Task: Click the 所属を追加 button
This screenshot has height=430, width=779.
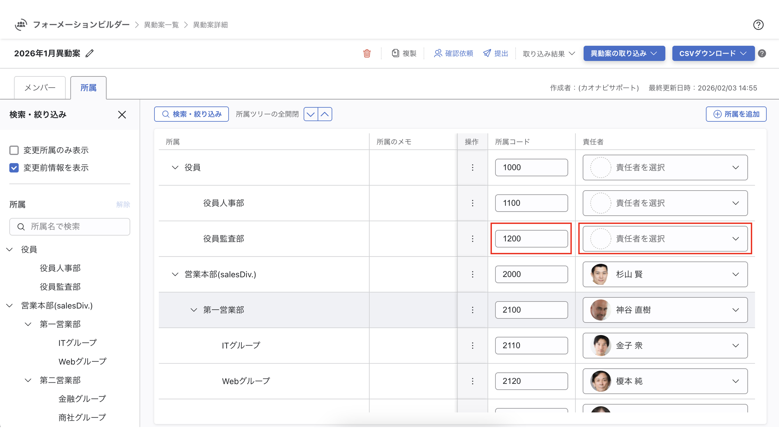Action: (736, 114)
